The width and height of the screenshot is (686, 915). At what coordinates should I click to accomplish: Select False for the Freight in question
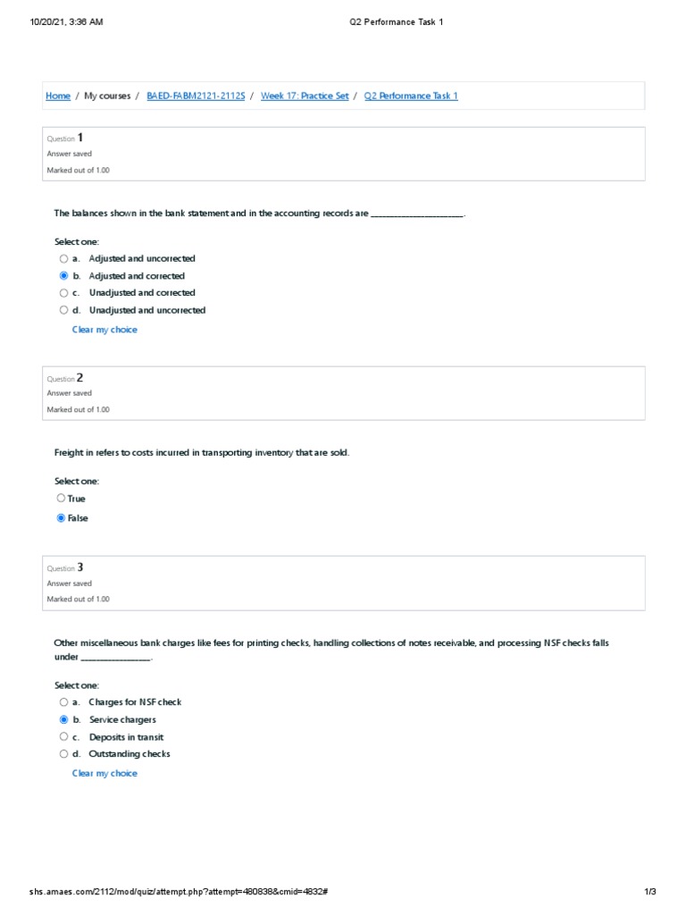[x=61, y=518]
